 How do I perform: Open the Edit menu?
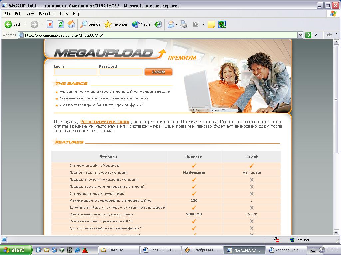pos(18,13)
